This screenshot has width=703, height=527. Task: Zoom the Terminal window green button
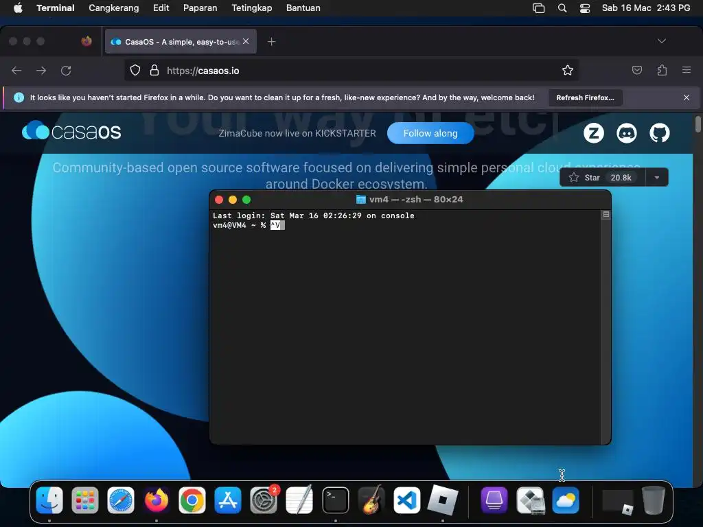(x=246, y=200)
